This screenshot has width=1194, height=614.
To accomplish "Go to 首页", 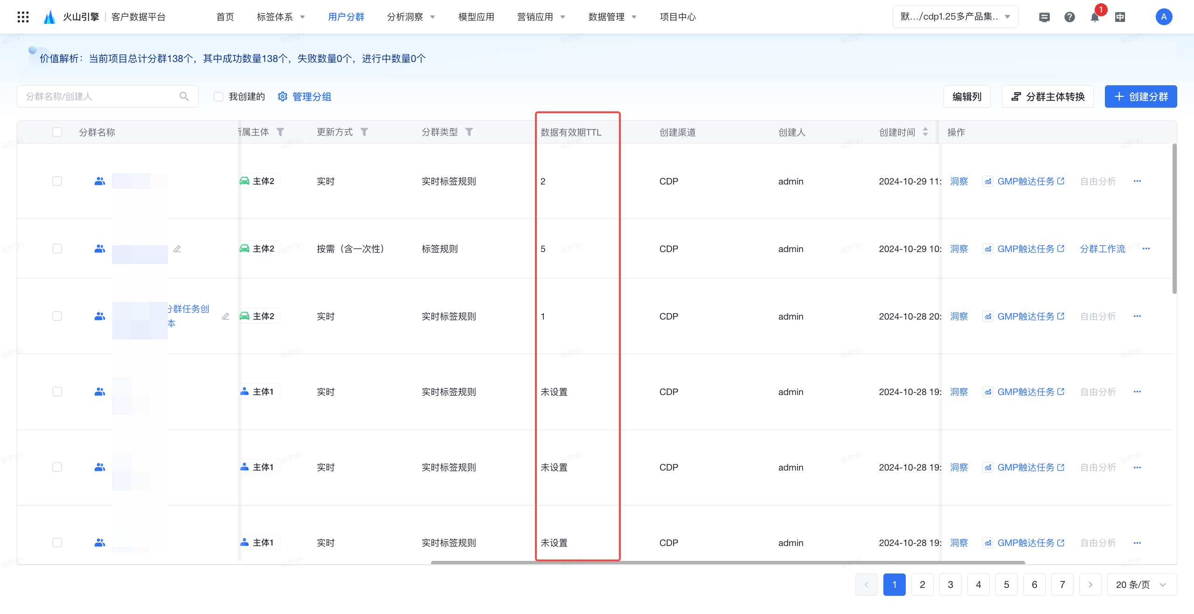I will point(225,17).
